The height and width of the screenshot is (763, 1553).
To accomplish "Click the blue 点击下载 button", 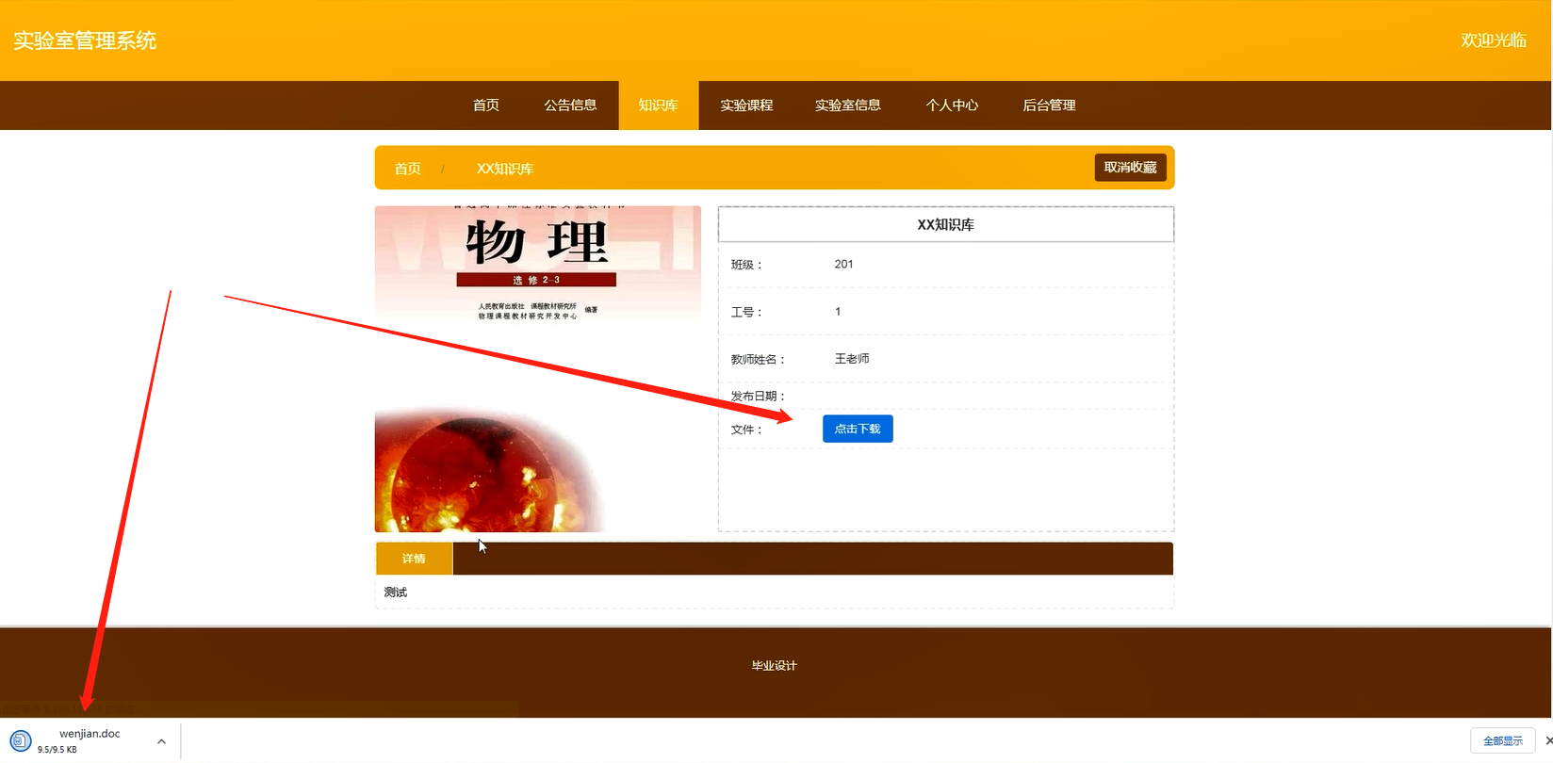I will tap(858, 429).
